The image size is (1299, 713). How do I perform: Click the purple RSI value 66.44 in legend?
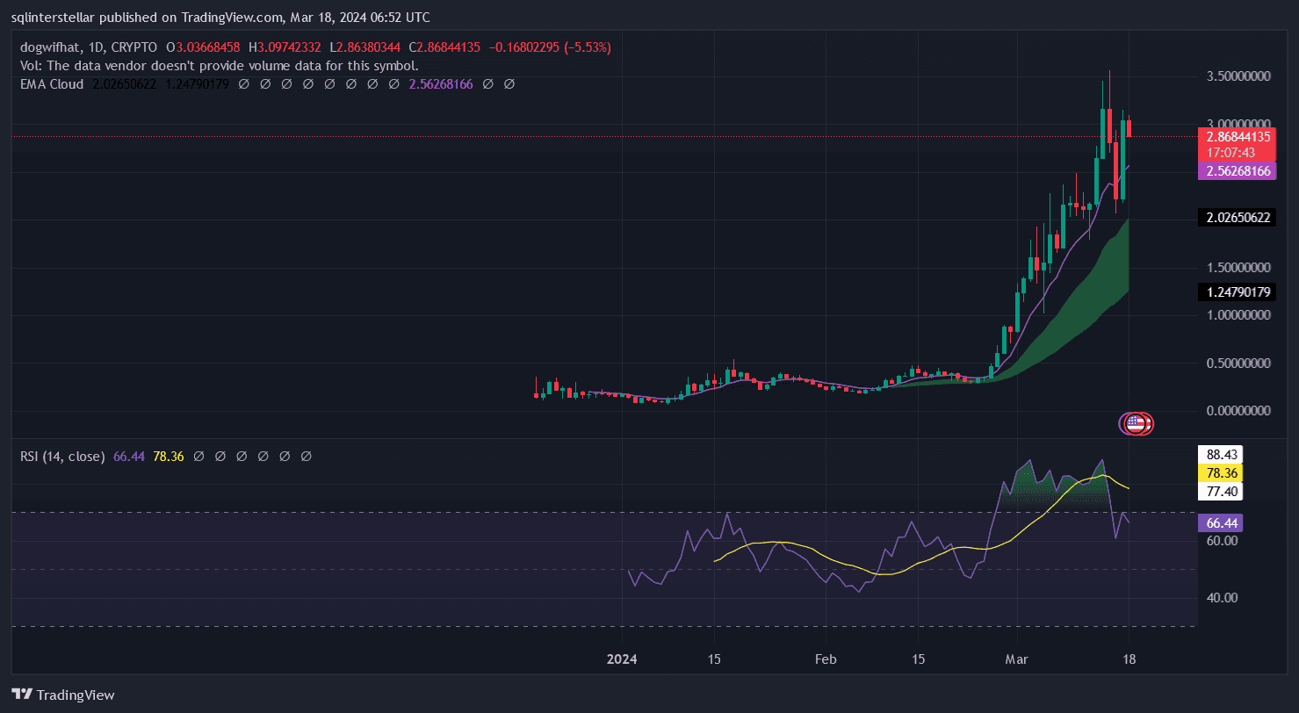coord(130,457)
